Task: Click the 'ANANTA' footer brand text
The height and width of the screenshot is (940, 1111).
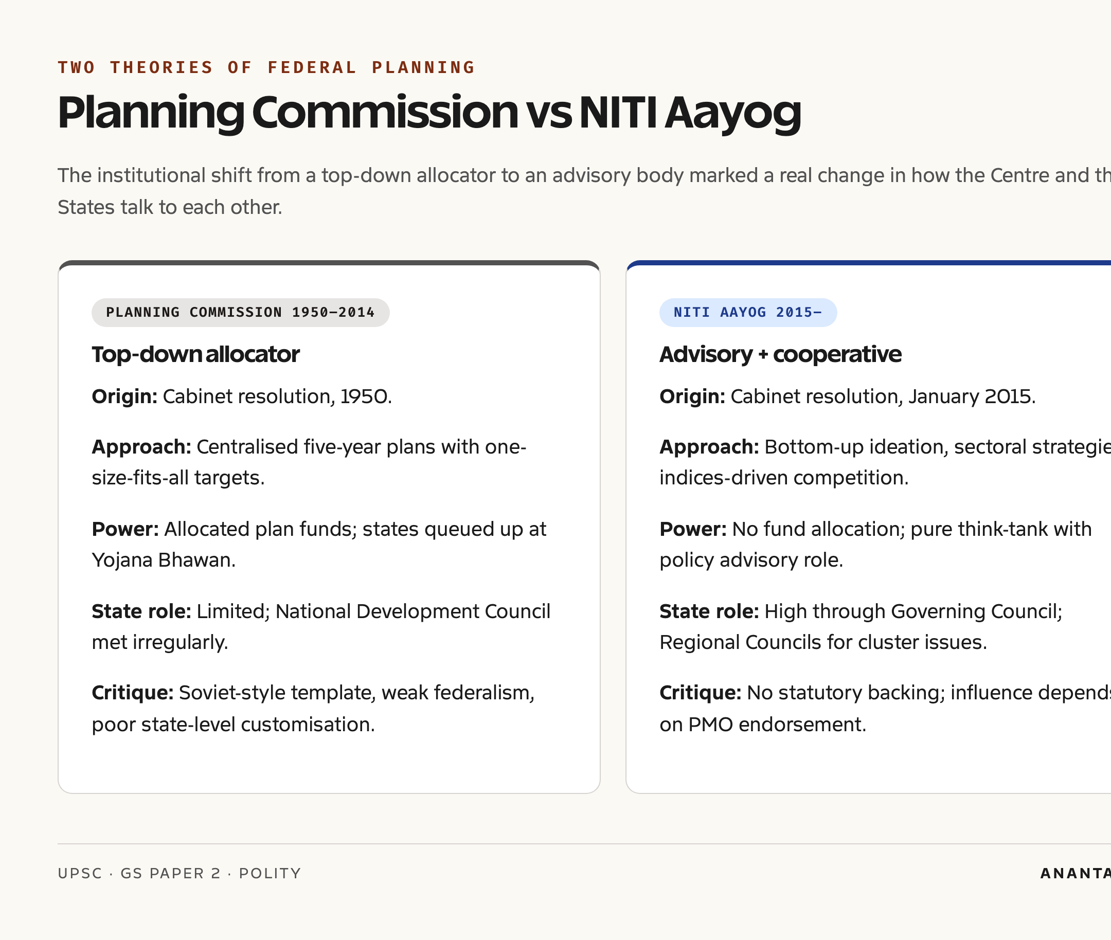Action: [x=1076, y=873]
